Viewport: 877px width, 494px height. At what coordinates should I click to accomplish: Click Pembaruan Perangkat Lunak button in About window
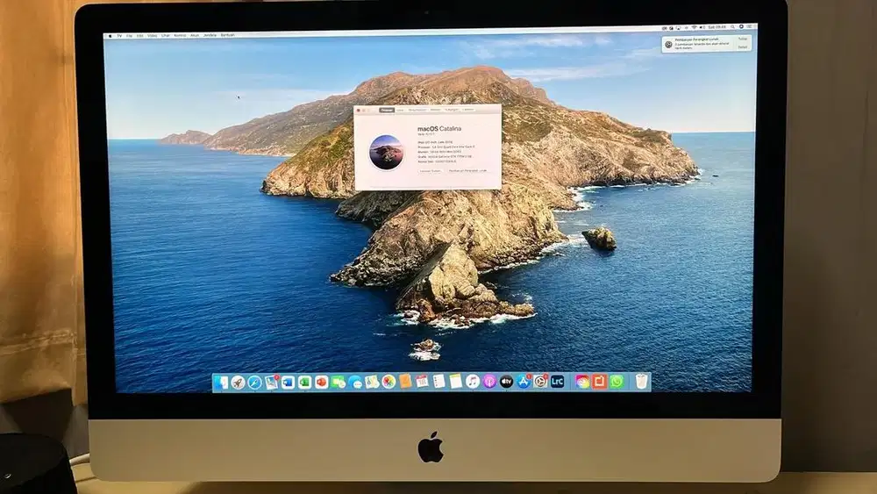click(467, 170)
